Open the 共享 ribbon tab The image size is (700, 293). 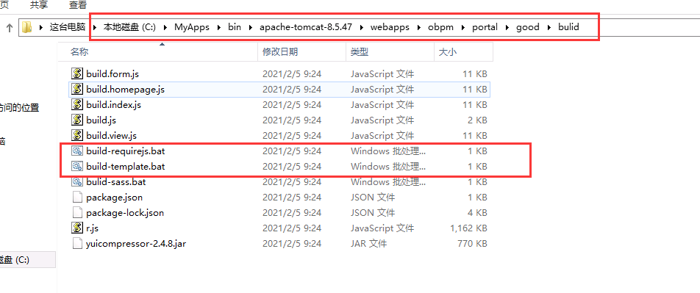pos(38,5)
